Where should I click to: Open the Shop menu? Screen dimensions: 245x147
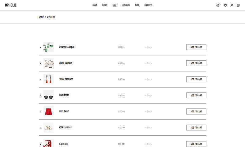[114, 5]
